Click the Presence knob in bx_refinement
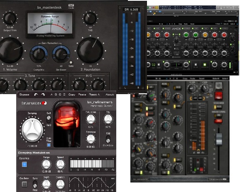The image size is (240, 192). point(91,139)
